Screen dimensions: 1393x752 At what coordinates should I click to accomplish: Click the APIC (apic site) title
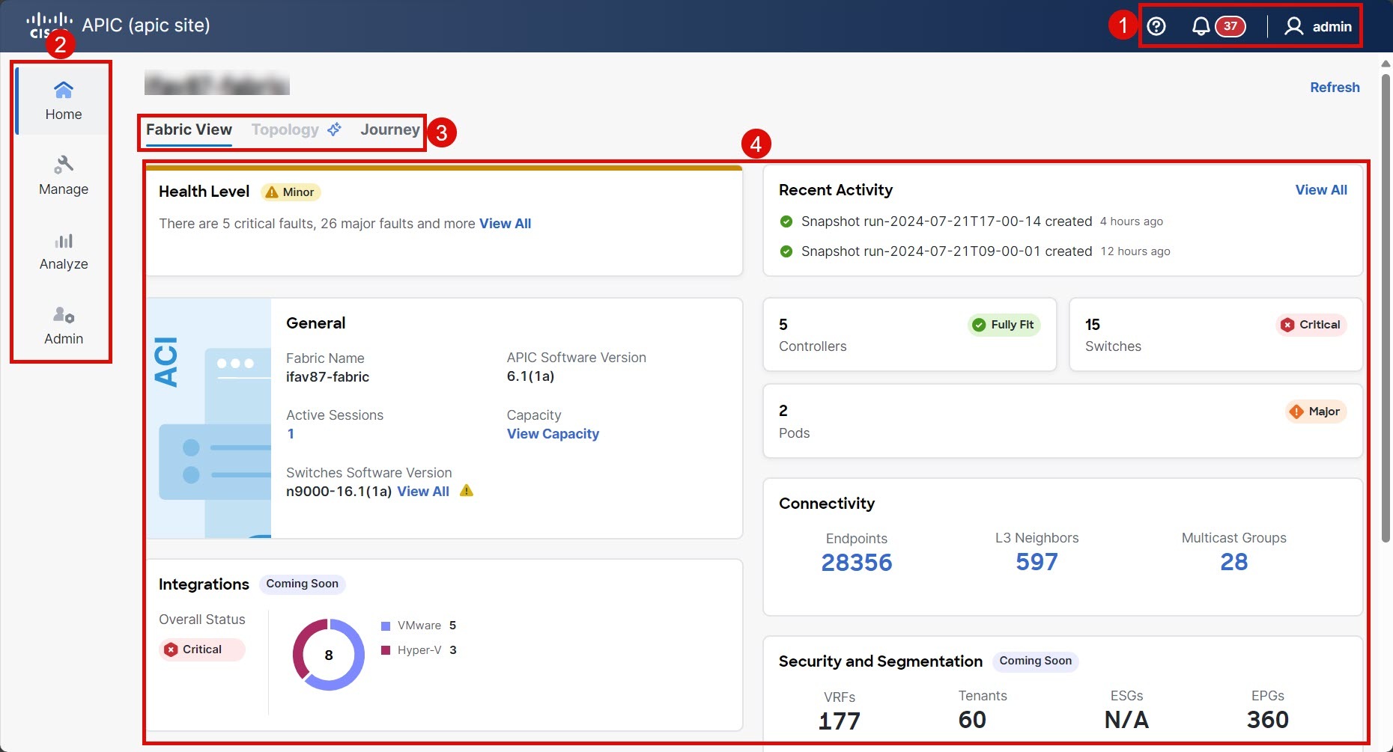146,25
